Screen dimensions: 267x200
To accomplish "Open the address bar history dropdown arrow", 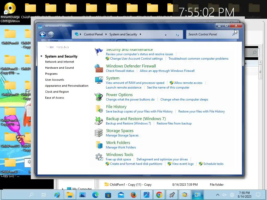I will coord(166,35).
